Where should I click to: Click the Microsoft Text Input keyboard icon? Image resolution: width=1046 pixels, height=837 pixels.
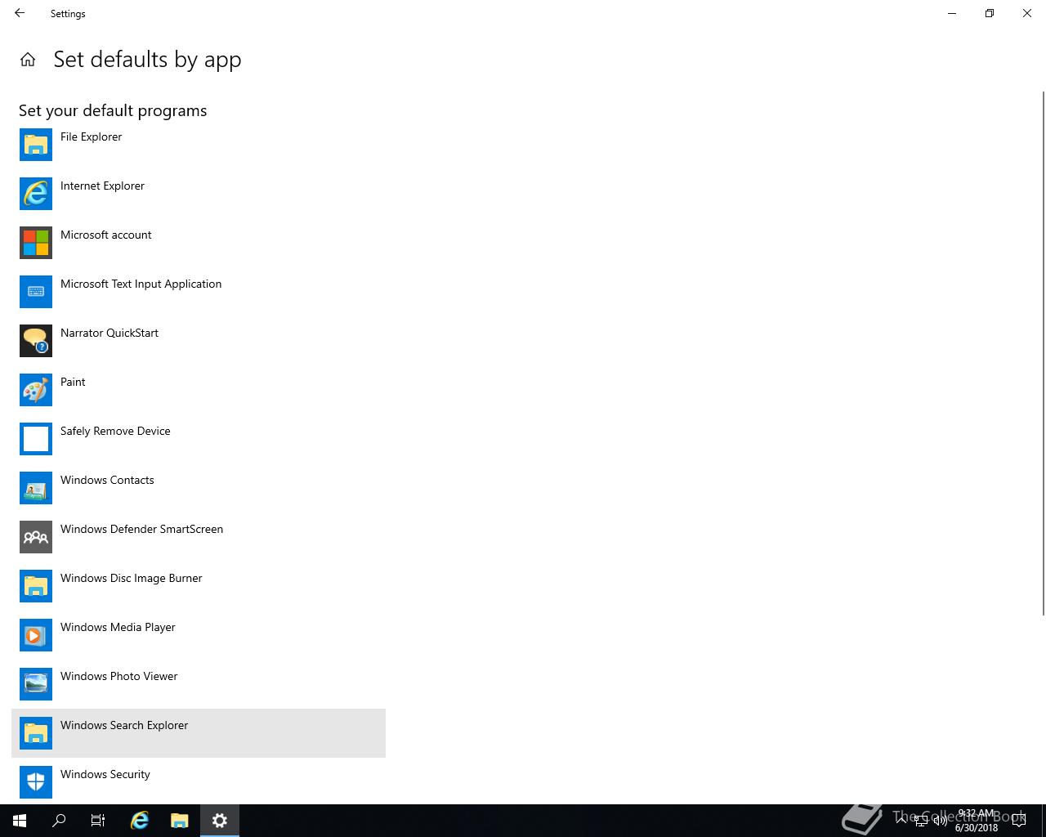point(36,292)
